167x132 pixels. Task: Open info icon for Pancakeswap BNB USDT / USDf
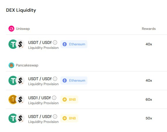tap(55, 116)
